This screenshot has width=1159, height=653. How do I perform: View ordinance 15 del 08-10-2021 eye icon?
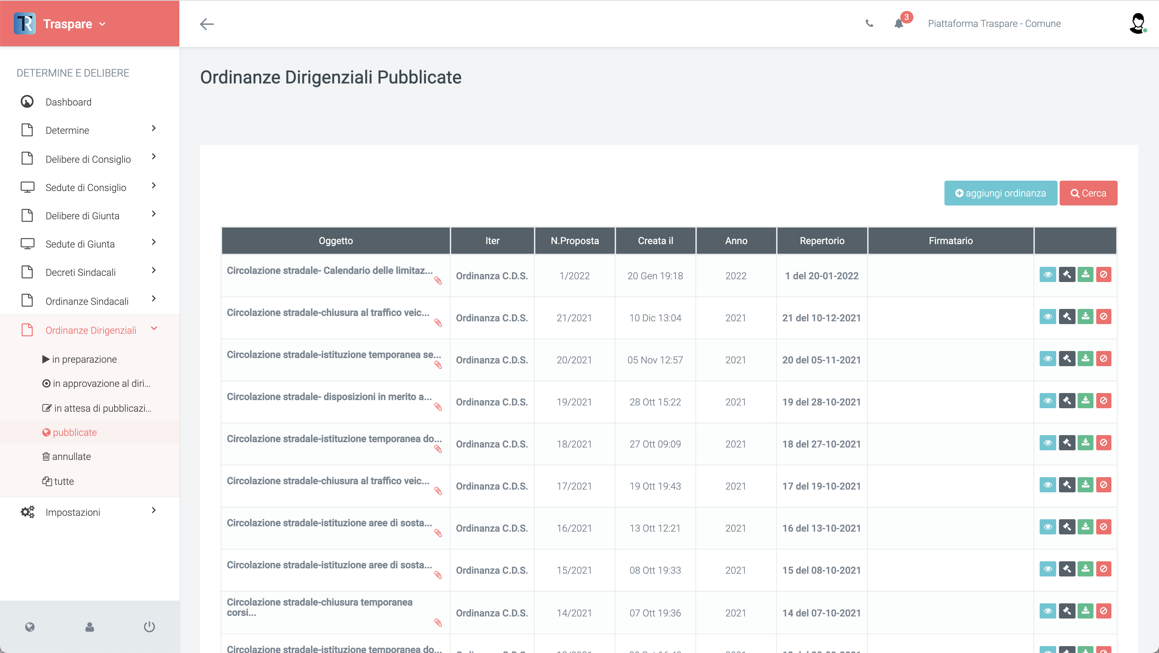pyautogui.click(x=1048, y=569)
